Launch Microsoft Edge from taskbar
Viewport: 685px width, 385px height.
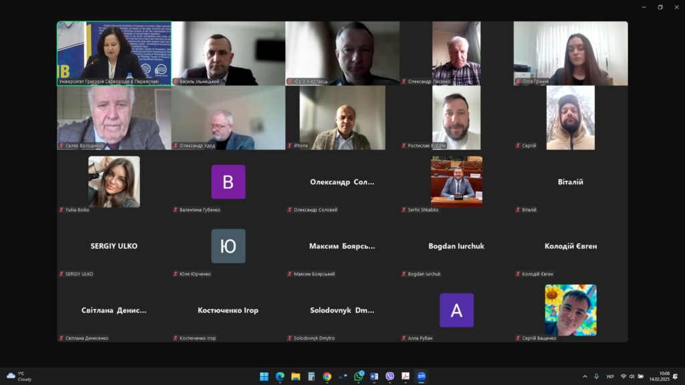pyautogui.click(x=280, y=376)
